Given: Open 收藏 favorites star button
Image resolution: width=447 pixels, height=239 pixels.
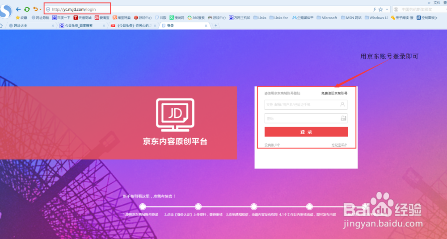Looking at the screenshot, I should click(21, 18).
